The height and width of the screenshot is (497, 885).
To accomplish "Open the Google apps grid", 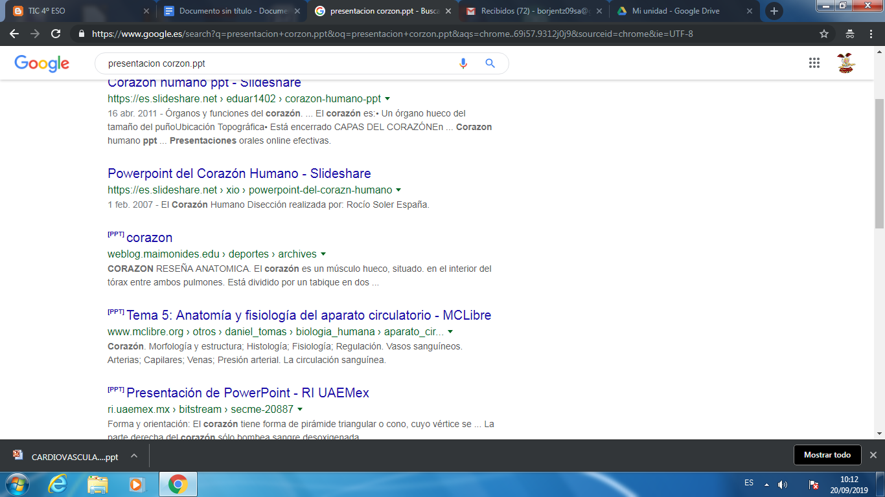I will pos(814,63).
